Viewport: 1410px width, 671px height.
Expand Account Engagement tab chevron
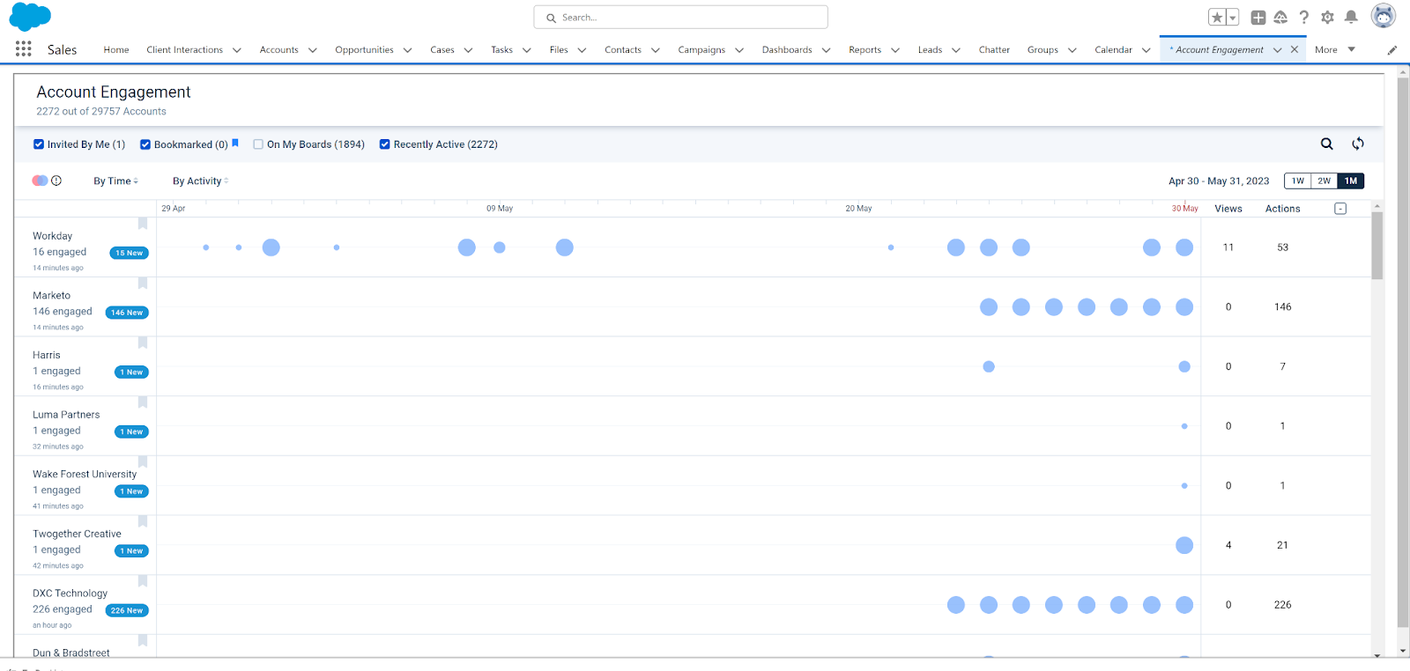[1278, 50]
